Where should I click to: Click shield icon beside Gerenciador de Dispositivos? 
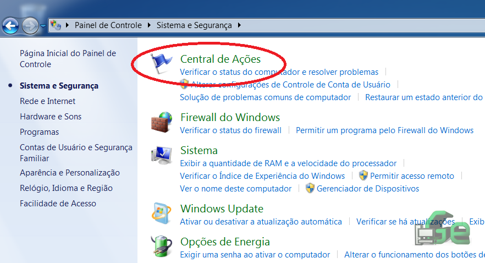[x=310, y=188]
